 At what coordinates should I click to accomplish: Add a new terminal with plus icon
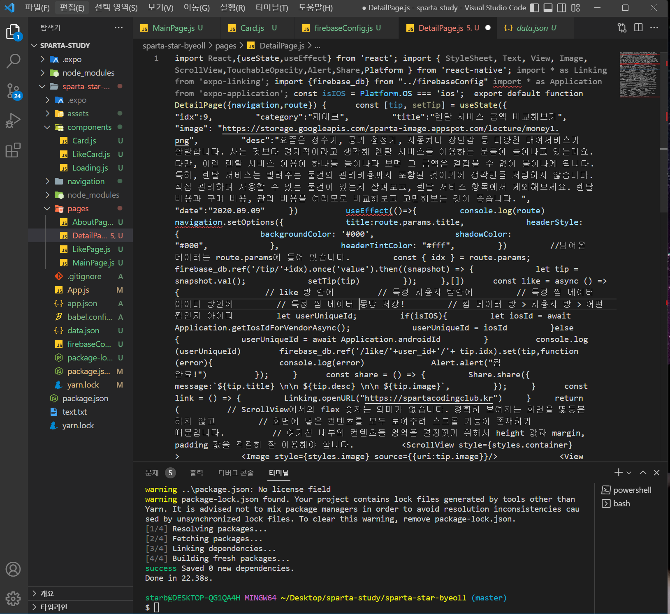pyautogui.click(x=619, y=473)
